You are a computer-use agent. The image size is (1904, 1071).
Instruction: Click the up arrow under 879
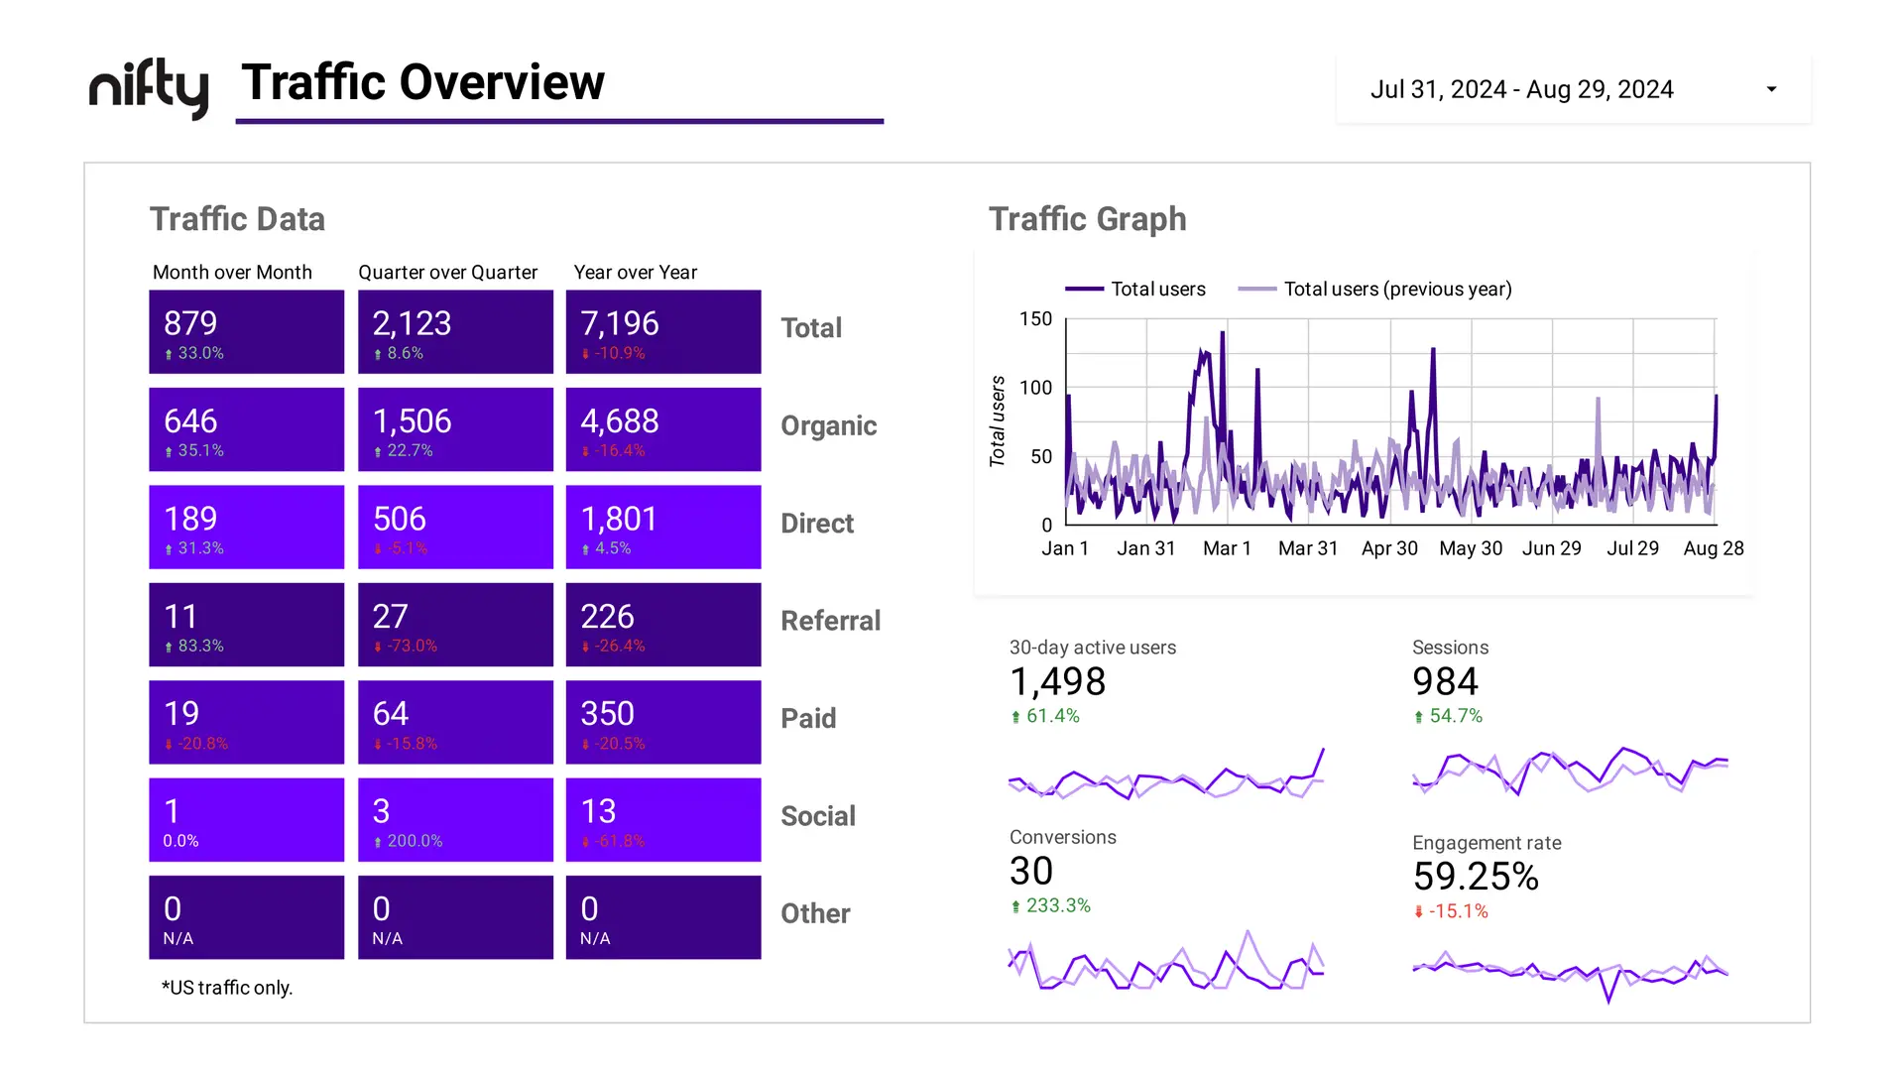coord(169,353)
